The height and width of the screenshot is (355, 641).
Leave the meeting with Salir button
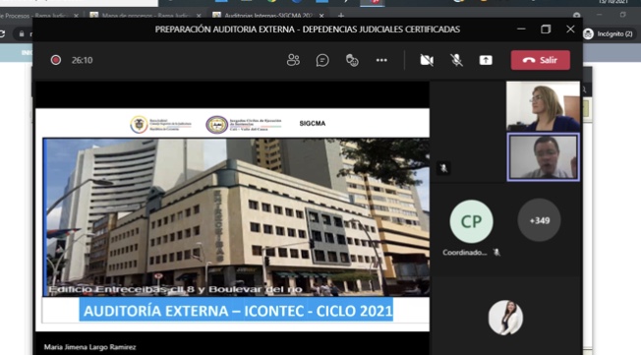(541, 60)
